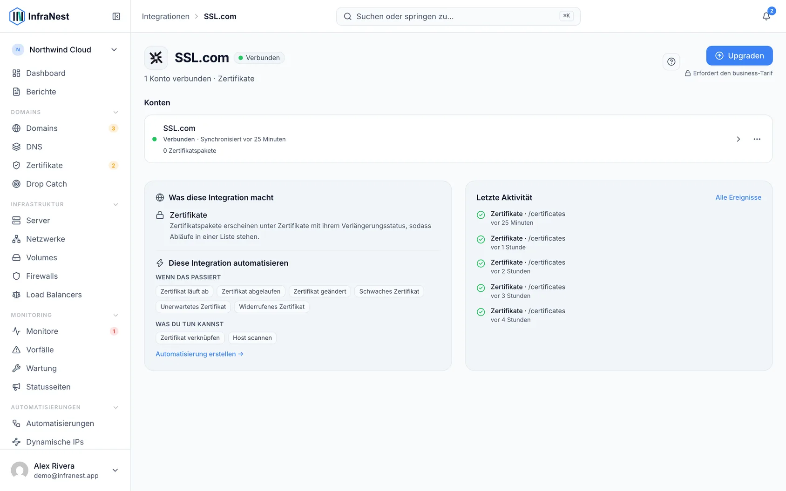Image resolution: width=786 pixels, height=491 pixels.
Task: Click the Verbunden status badge in header
Action: (259, 58)
